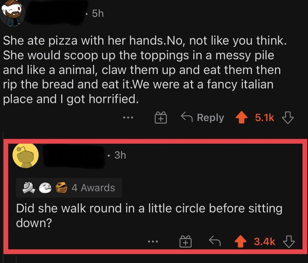
Task: Open post options via ellipsis menu
Action: coord(128,117)
